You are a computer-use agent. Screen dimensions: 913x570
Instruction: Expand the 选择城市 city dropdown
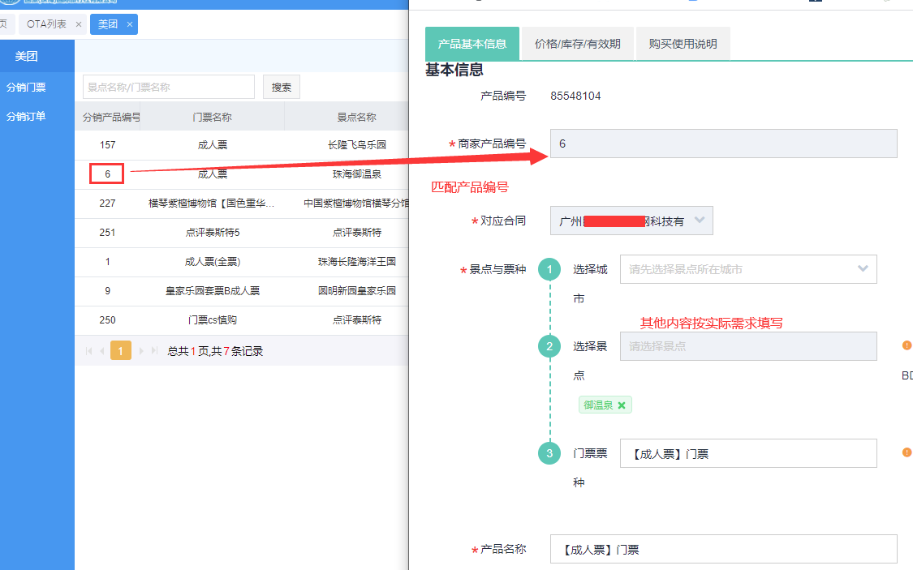click(747, 269)
